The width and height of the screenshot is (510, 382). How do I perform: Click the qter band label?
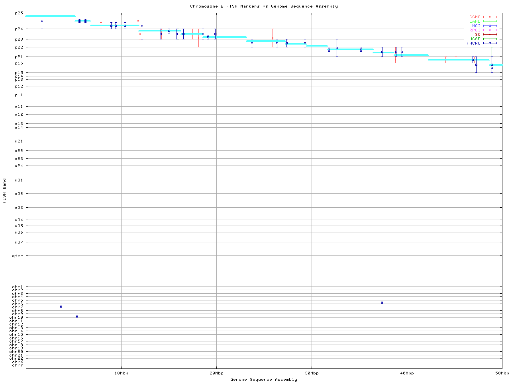[18, 256]
